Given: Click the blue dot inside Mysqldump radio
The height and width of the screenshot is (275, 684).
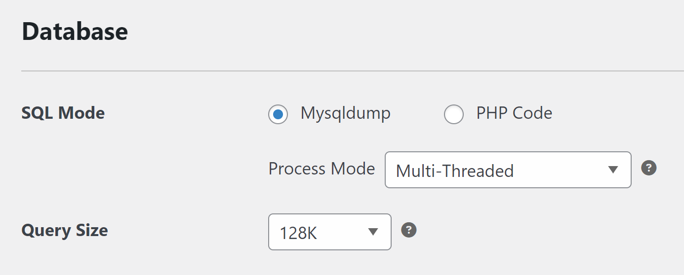Looking at the screenshot, I should (278, 114).
